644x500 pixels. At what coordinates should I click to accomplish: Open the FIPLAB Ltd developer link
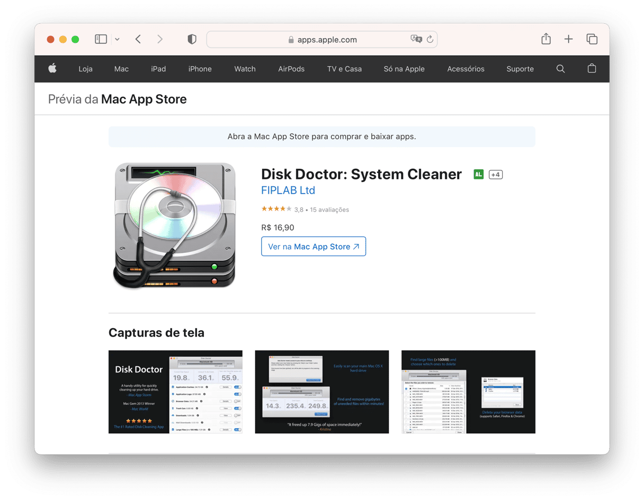coord(288,190)
